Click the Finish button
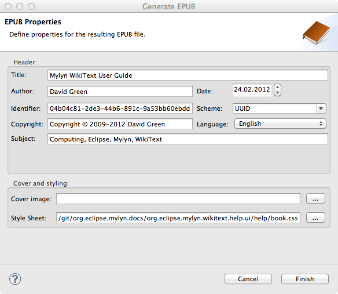The image size is (338, 294). click(305, 279)
